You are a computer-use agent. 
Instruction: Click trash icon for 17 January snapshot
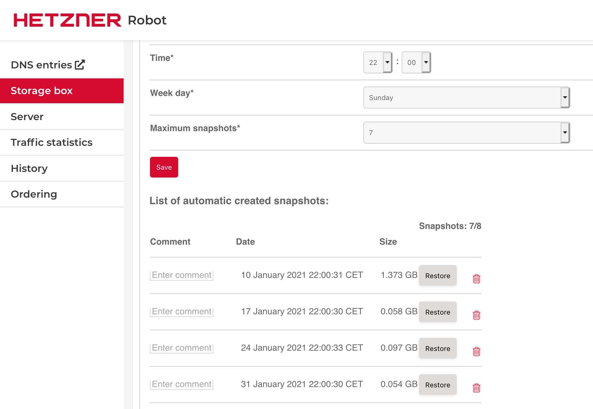pos(476,315)
